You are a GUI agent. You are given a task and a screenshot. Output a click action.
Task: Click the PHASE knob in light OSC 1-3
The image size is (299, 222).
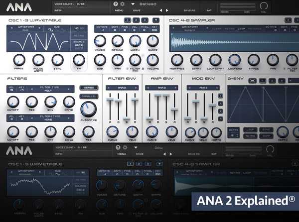click(x=19, y=60)
